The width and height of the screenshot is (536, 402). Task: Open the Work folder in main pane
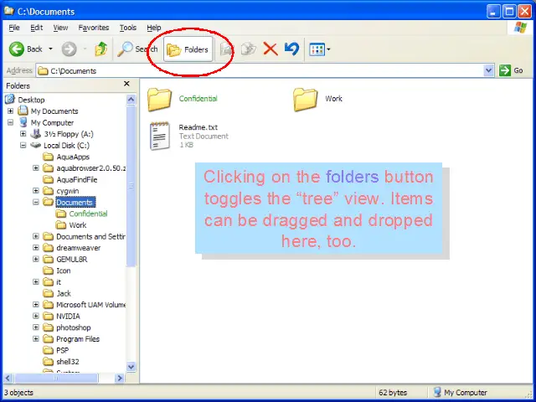tap(306, 99)
